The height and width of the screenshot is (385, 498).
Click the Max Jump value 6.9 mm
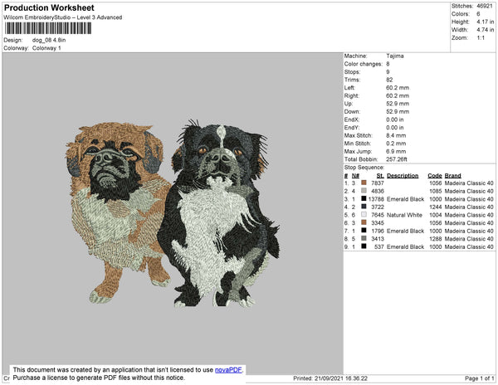(396, 151)
